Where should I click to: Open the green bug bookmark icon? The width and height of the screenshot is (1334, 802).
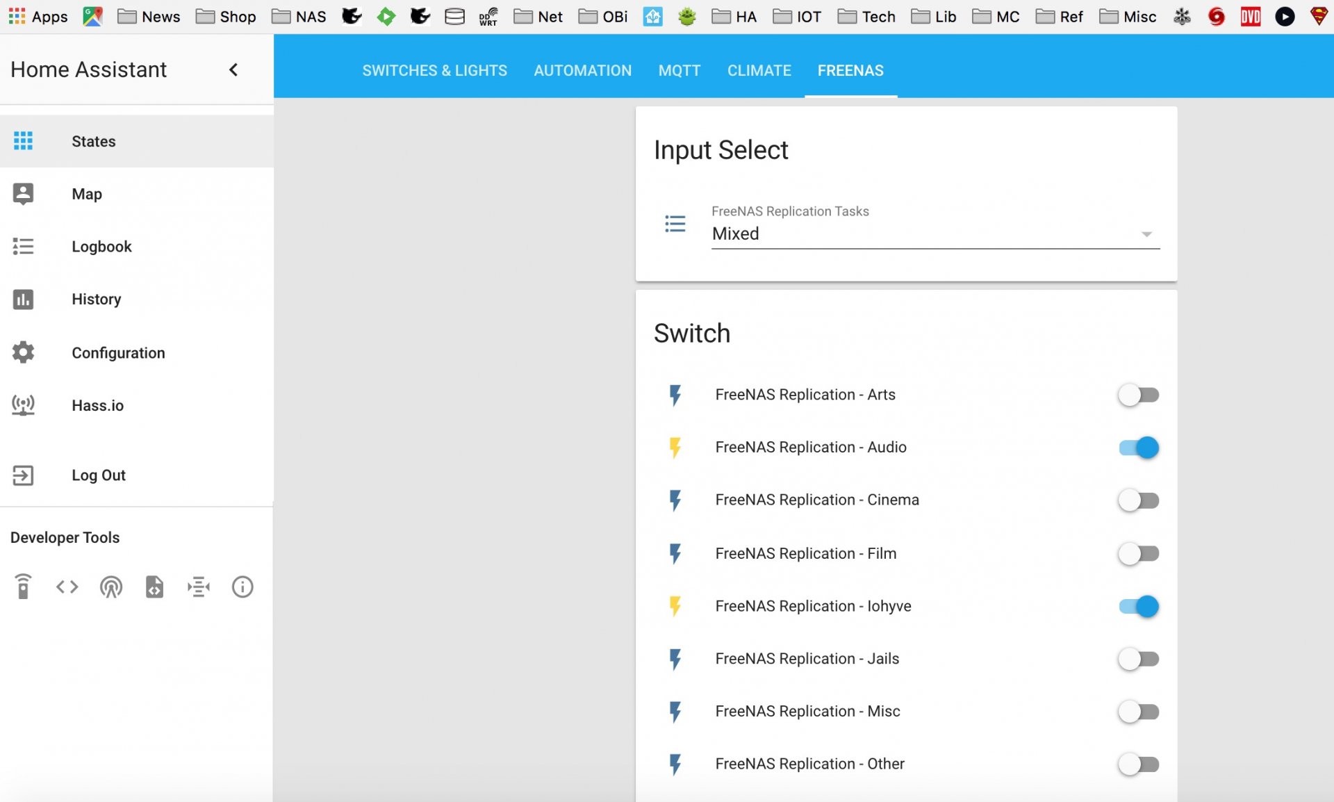pyautogui.click(x=686, y=16)
